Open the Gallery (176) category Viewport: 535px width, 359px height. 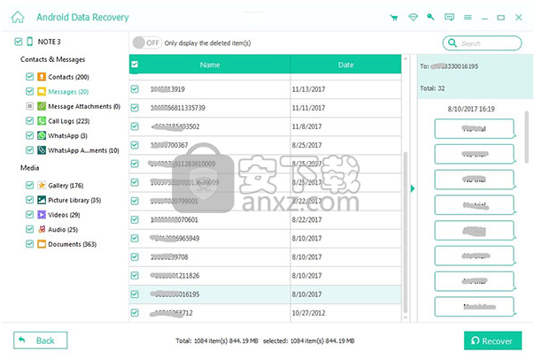(x=66, y=186)
